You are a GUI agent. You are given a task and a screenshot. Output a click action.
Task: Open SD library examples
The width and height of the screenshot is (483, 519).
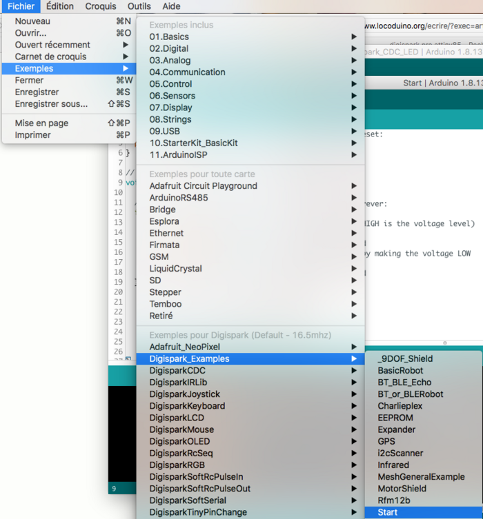250,281
